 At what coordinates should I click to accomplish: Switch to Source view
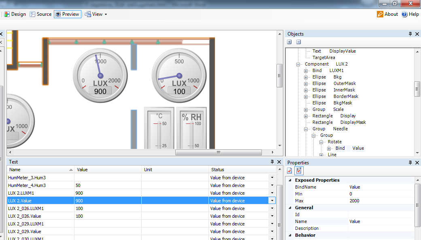[x=40, y=14]
